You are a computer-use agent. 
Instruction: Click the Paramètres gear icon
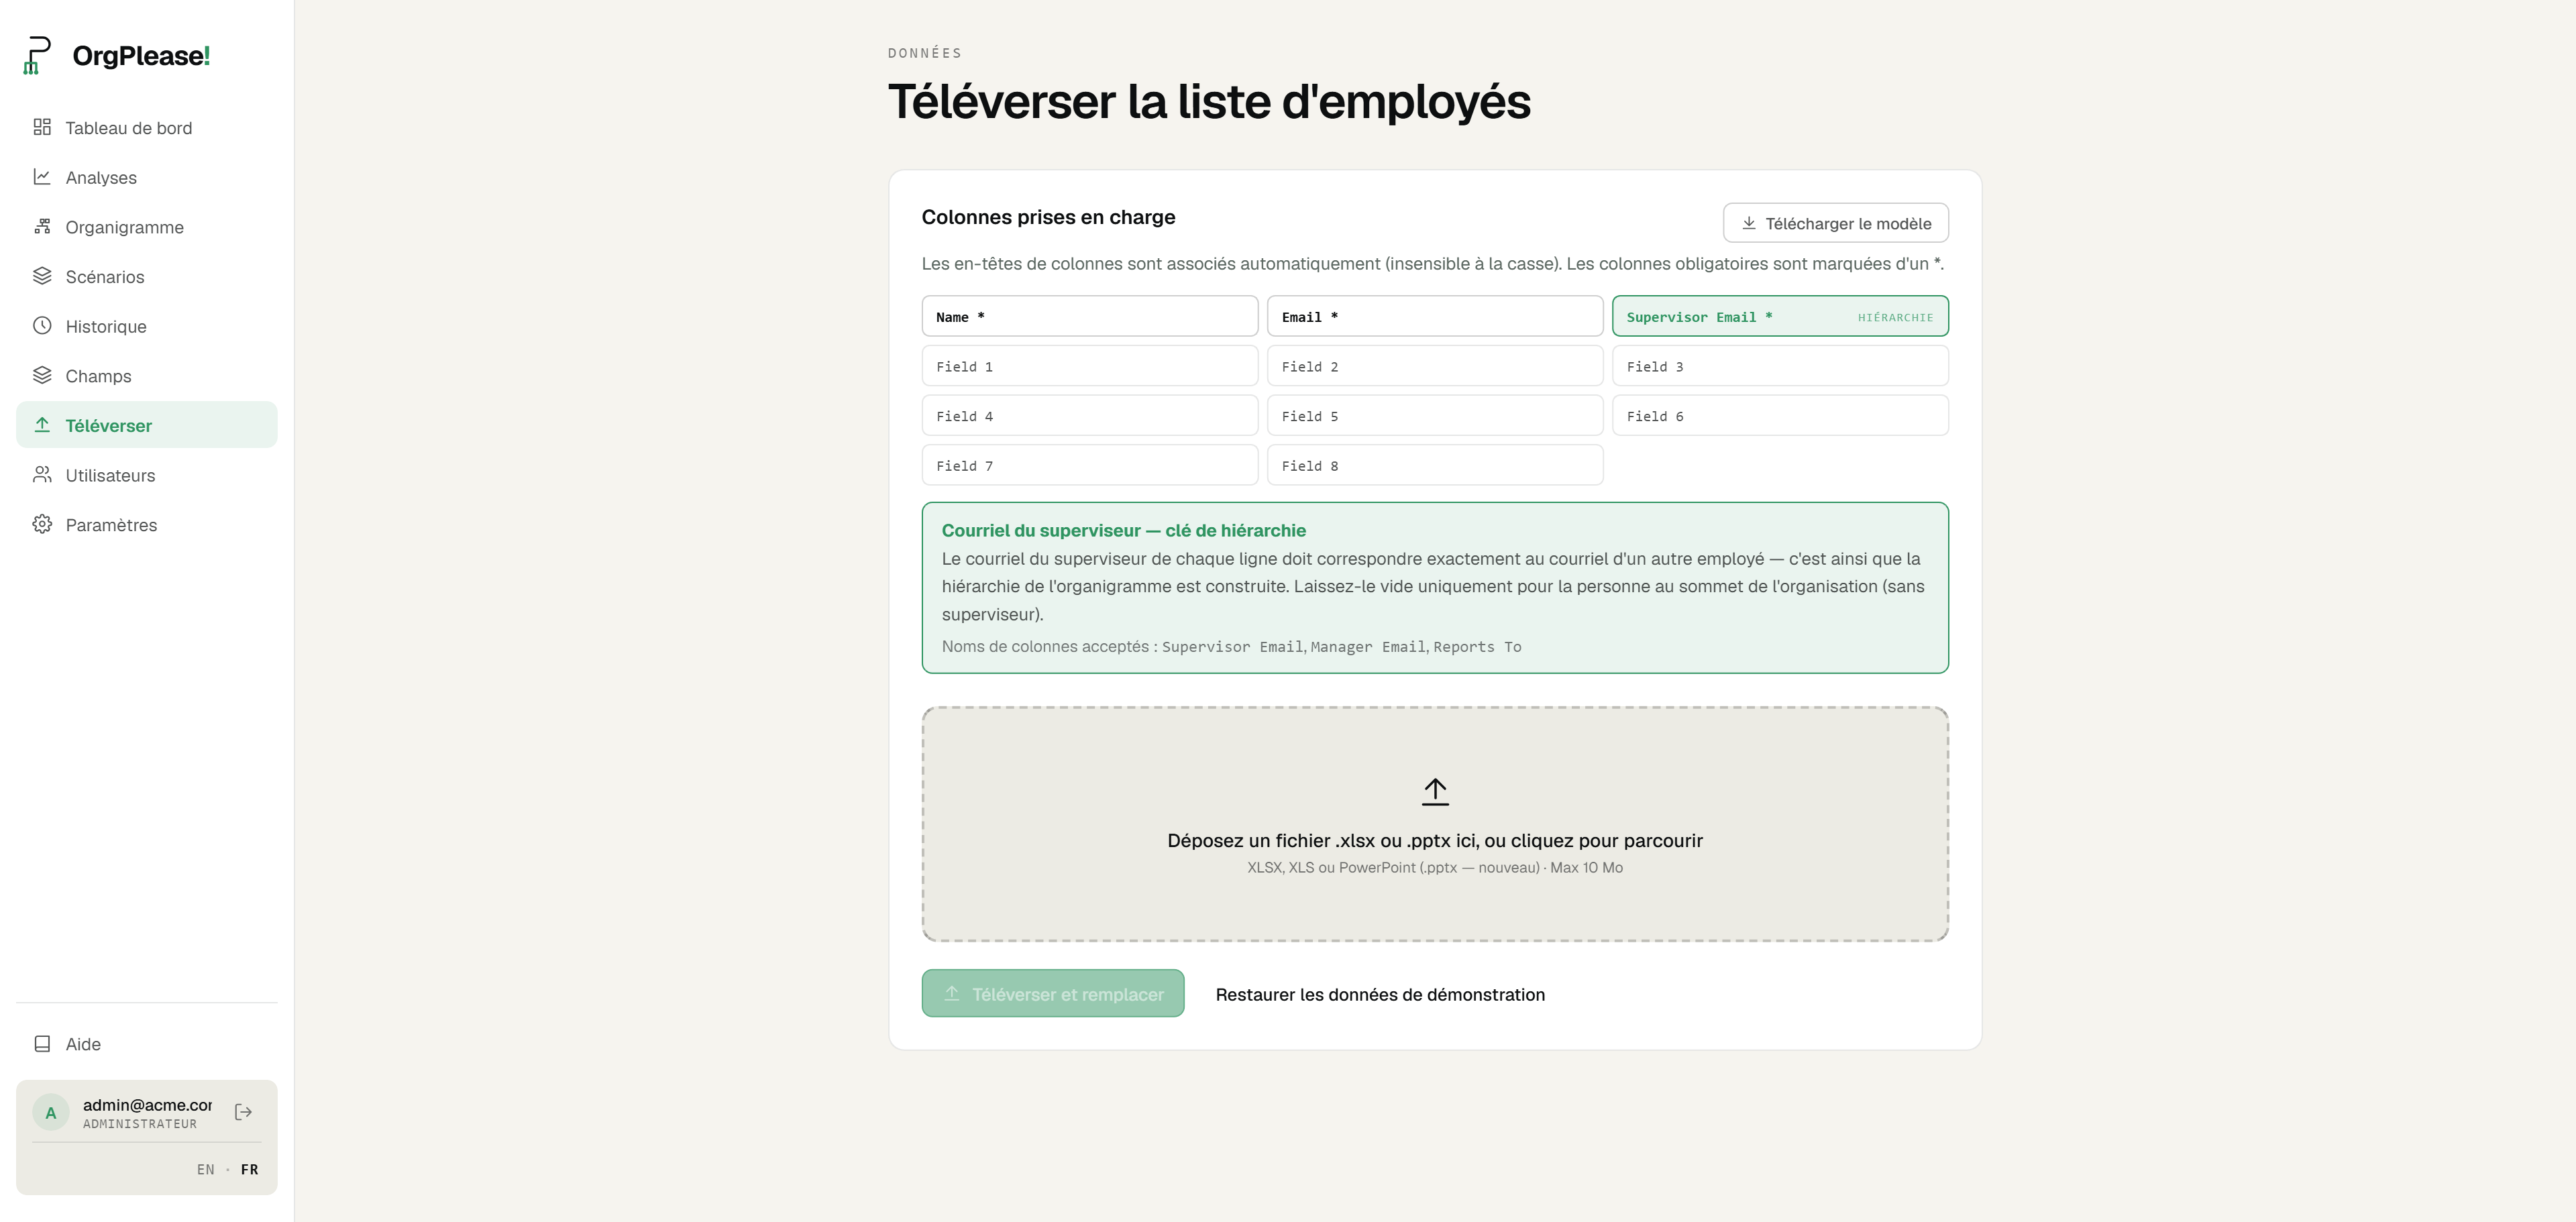pyautogui.click(x=42, y=524)
